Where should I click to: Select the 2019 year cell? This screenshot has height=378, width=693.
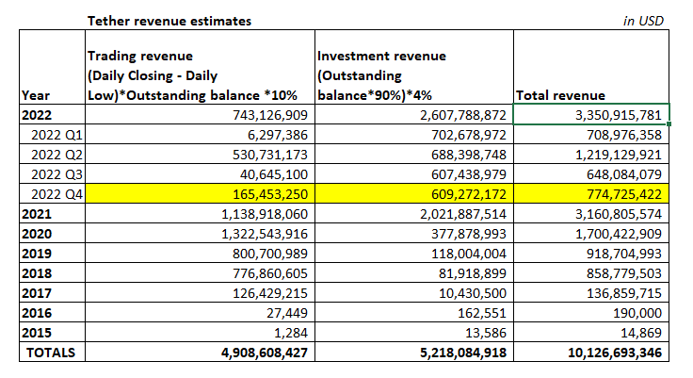(52, 254)
